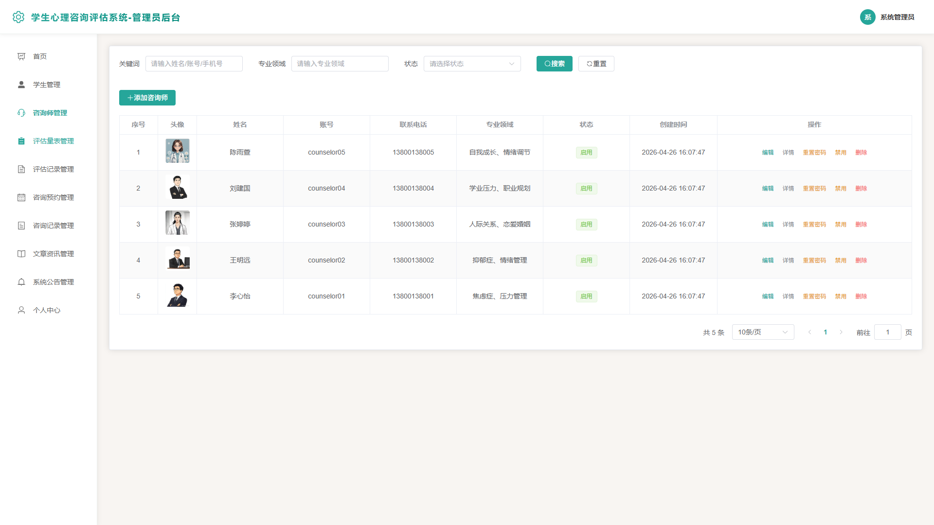The image size is (934, 525).
Task: Click 删除 for 刘建国
Action: [x=861, y=189]
